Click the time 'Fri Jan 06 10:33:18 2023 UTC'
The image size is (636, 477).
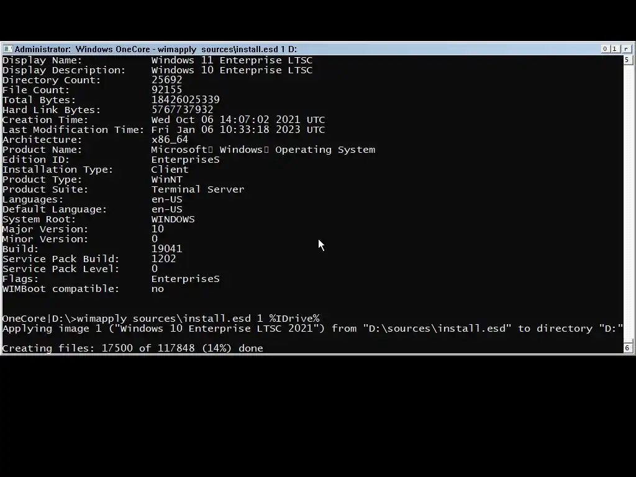pos(238,130)
